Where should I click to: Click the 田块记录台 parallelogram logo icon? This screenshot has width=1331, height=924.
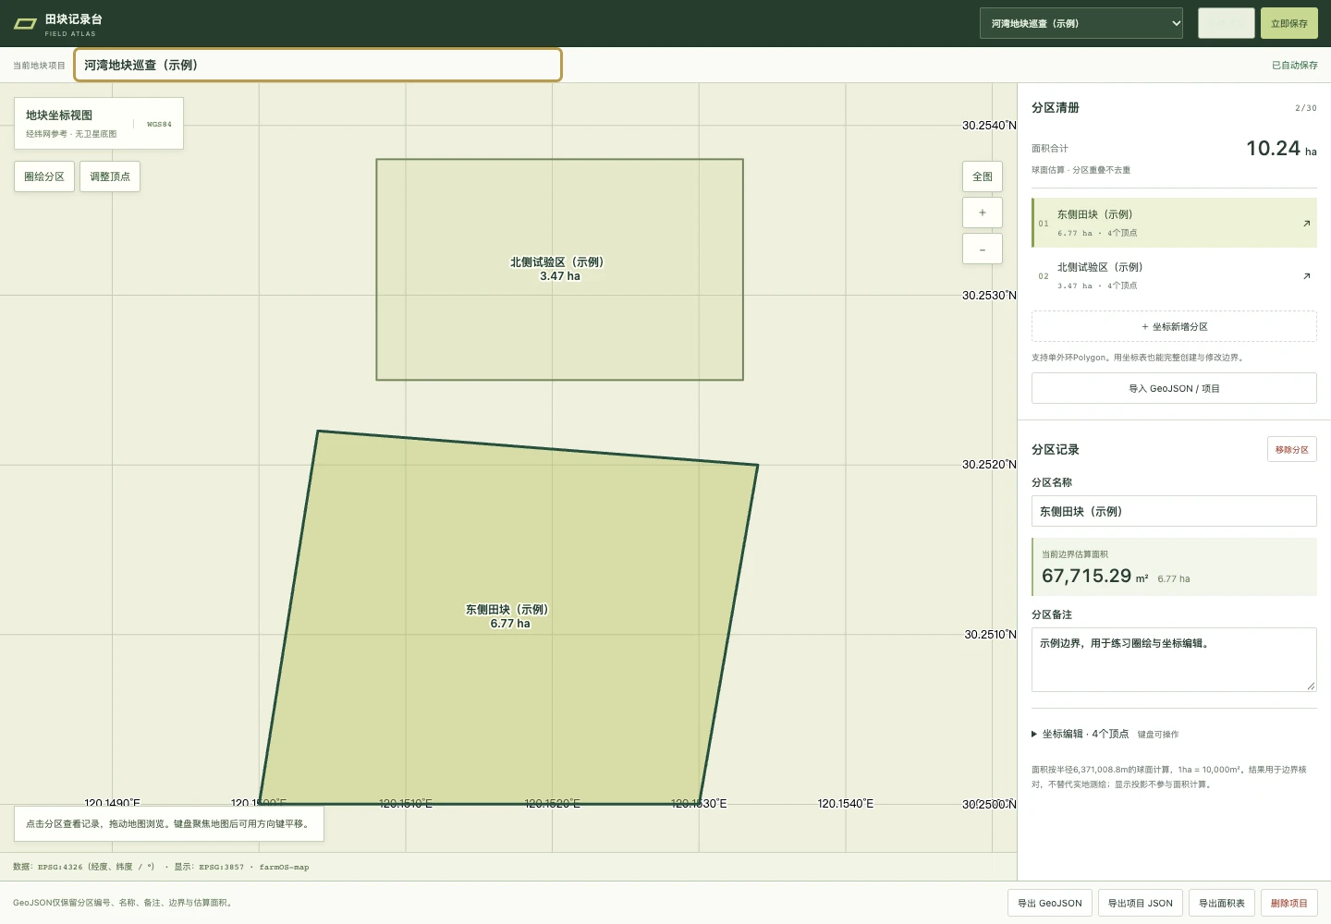(25, 24)
